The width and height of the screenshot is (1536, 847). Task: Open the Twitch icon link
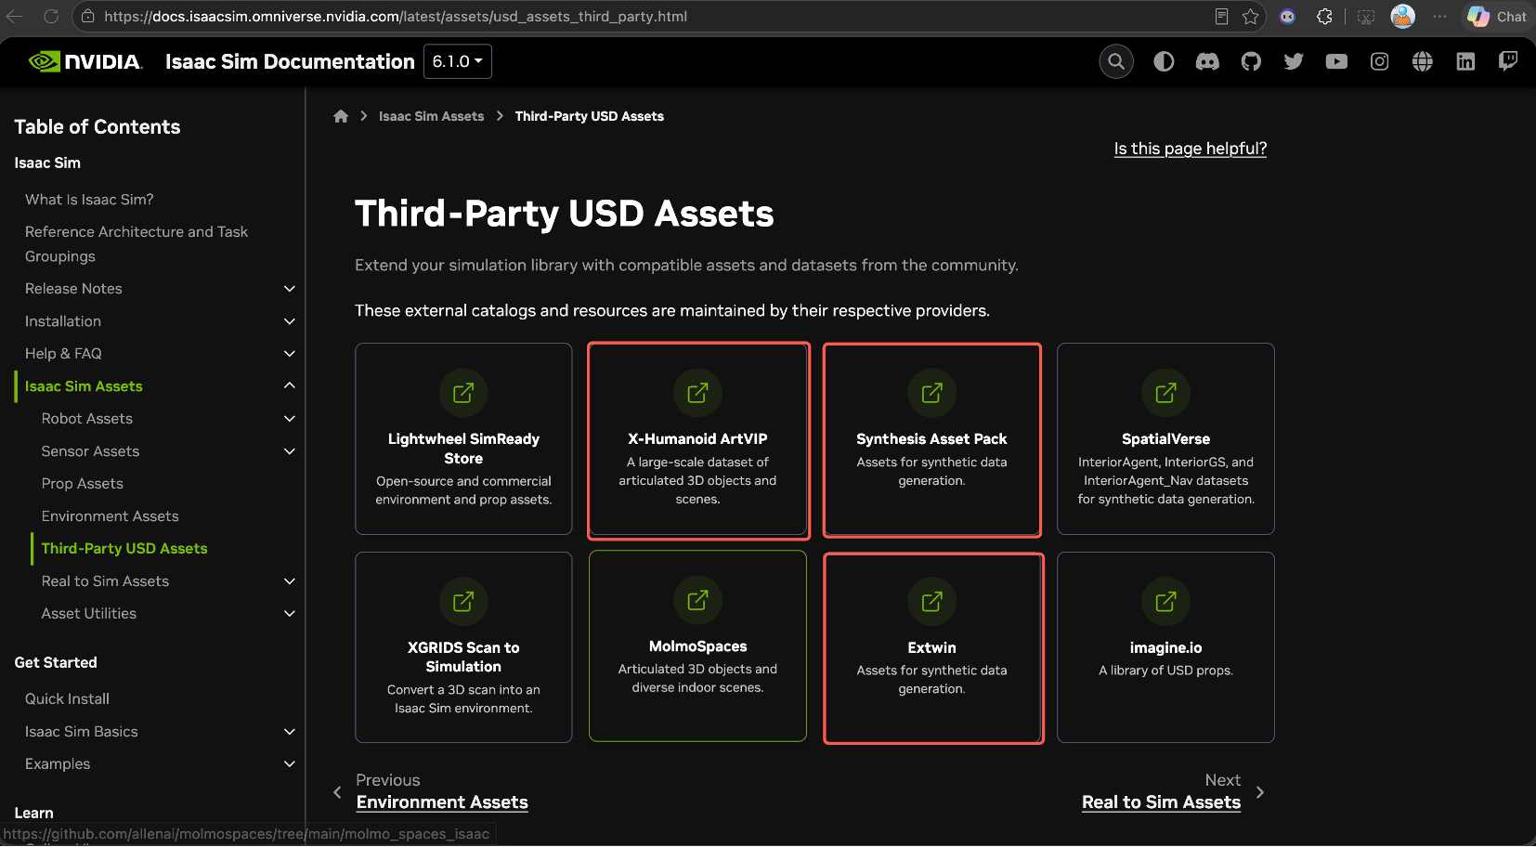pyautogui.click(x=1508, y=61)
